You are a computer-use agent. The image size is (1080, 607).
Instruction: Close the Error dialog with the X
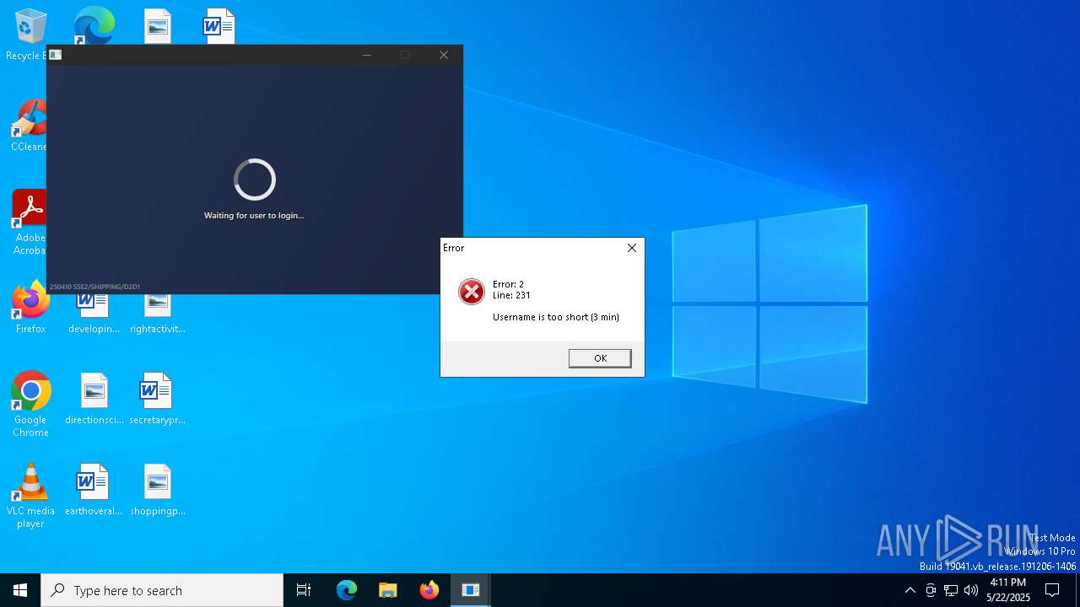[x=632, y=248]
